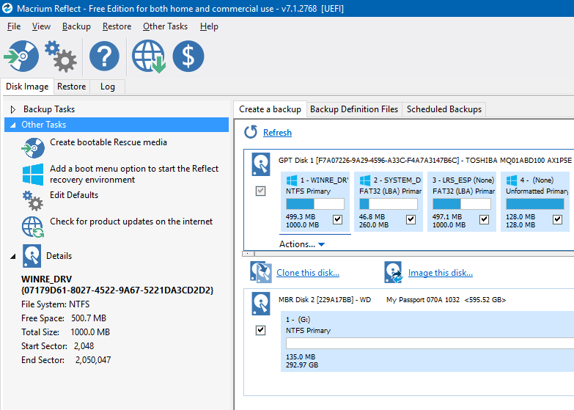Switch to the Disk Image tab

tap(27, 87)
